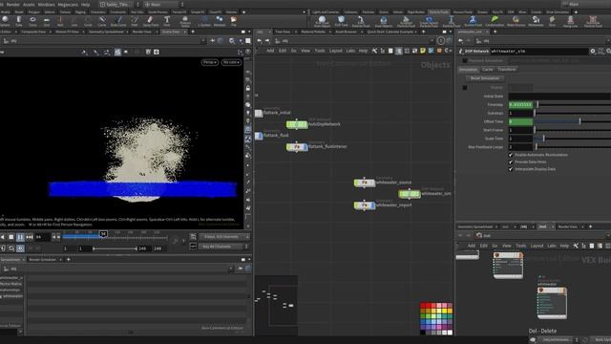Click the whitewater_sim DOP network node
This screenshot has height=344, width=611.
point(410,194)
